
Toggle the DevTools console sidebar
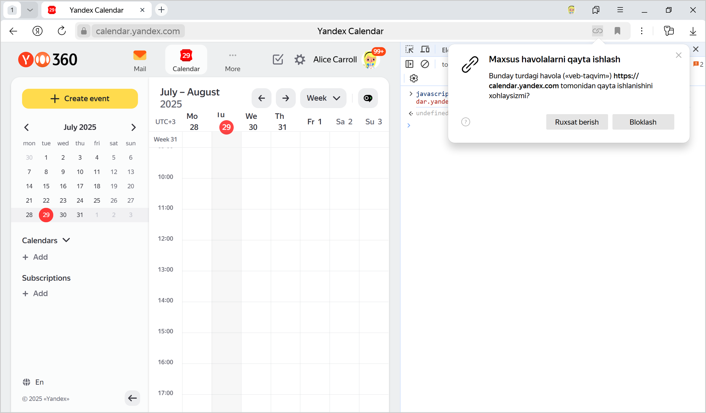[x=409, y=64]
